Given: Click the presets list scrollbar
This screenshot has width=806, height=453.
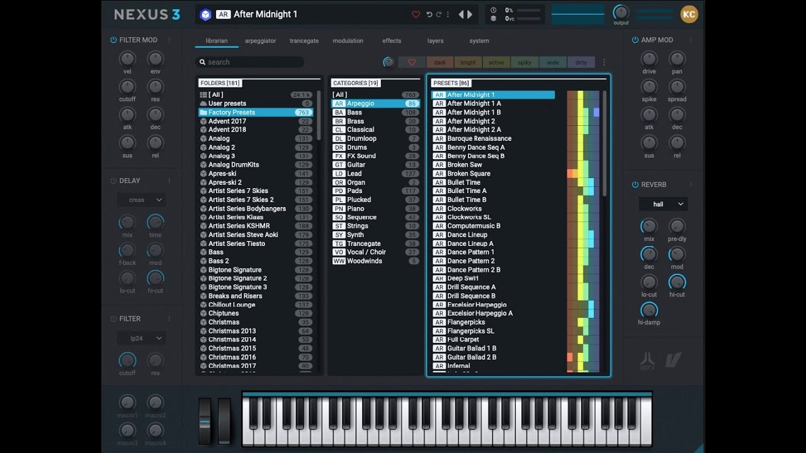Looking at the screenshot, I should [604, 143].
